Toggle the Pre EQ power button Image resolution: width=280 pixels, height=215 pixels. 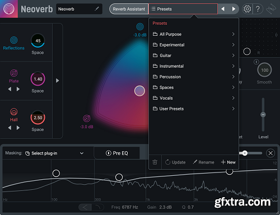[108, 153]
